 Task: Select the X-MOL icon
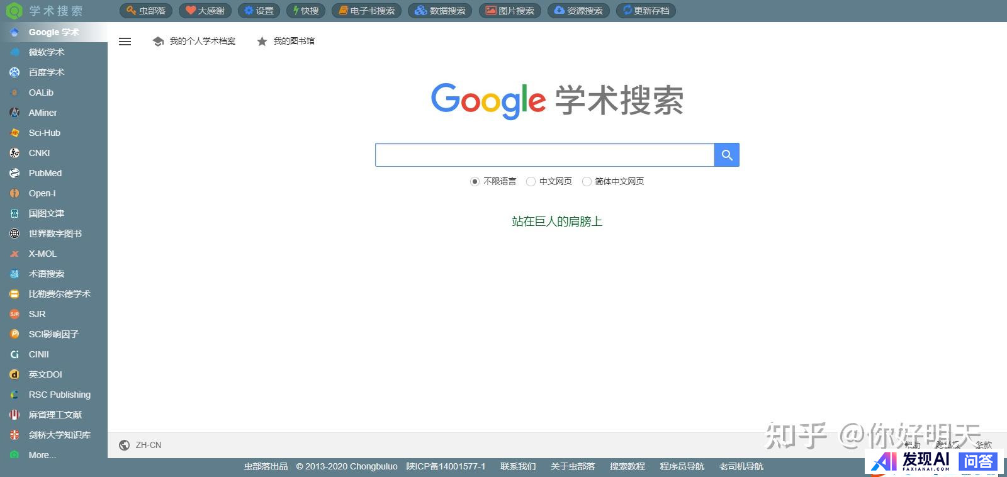coord(14,254)
